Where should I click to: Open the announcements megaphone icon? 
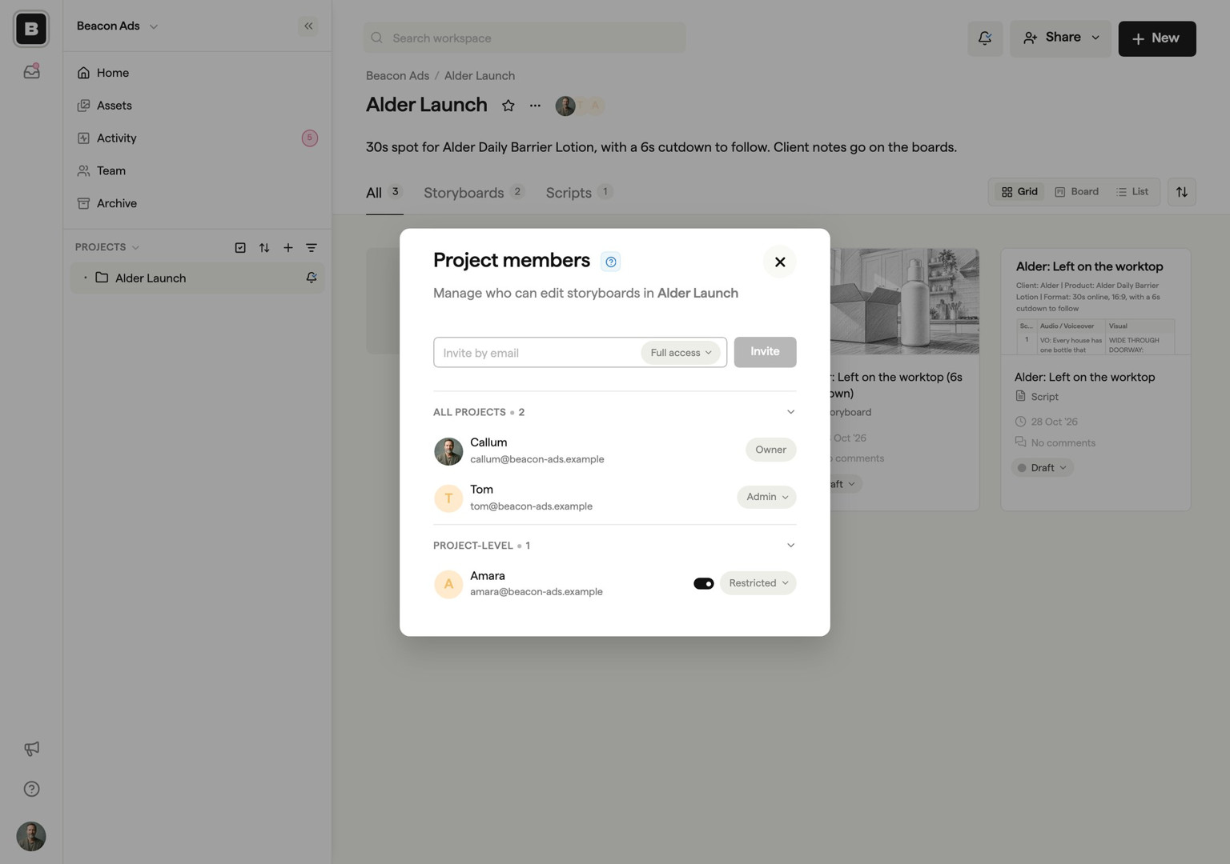tap(31, 749)
